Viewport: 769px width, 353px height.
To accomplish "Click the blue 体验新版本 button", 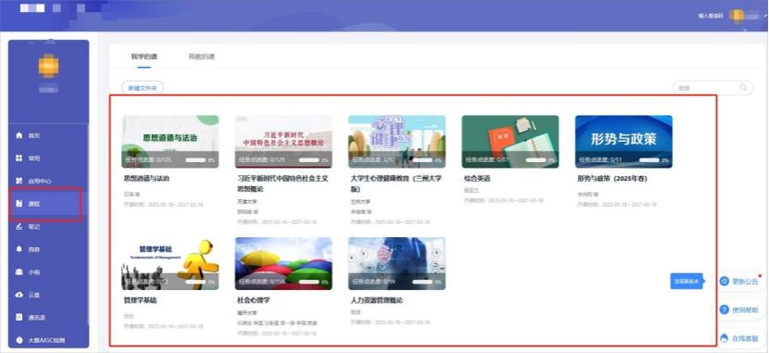I will tap(687, 282).
